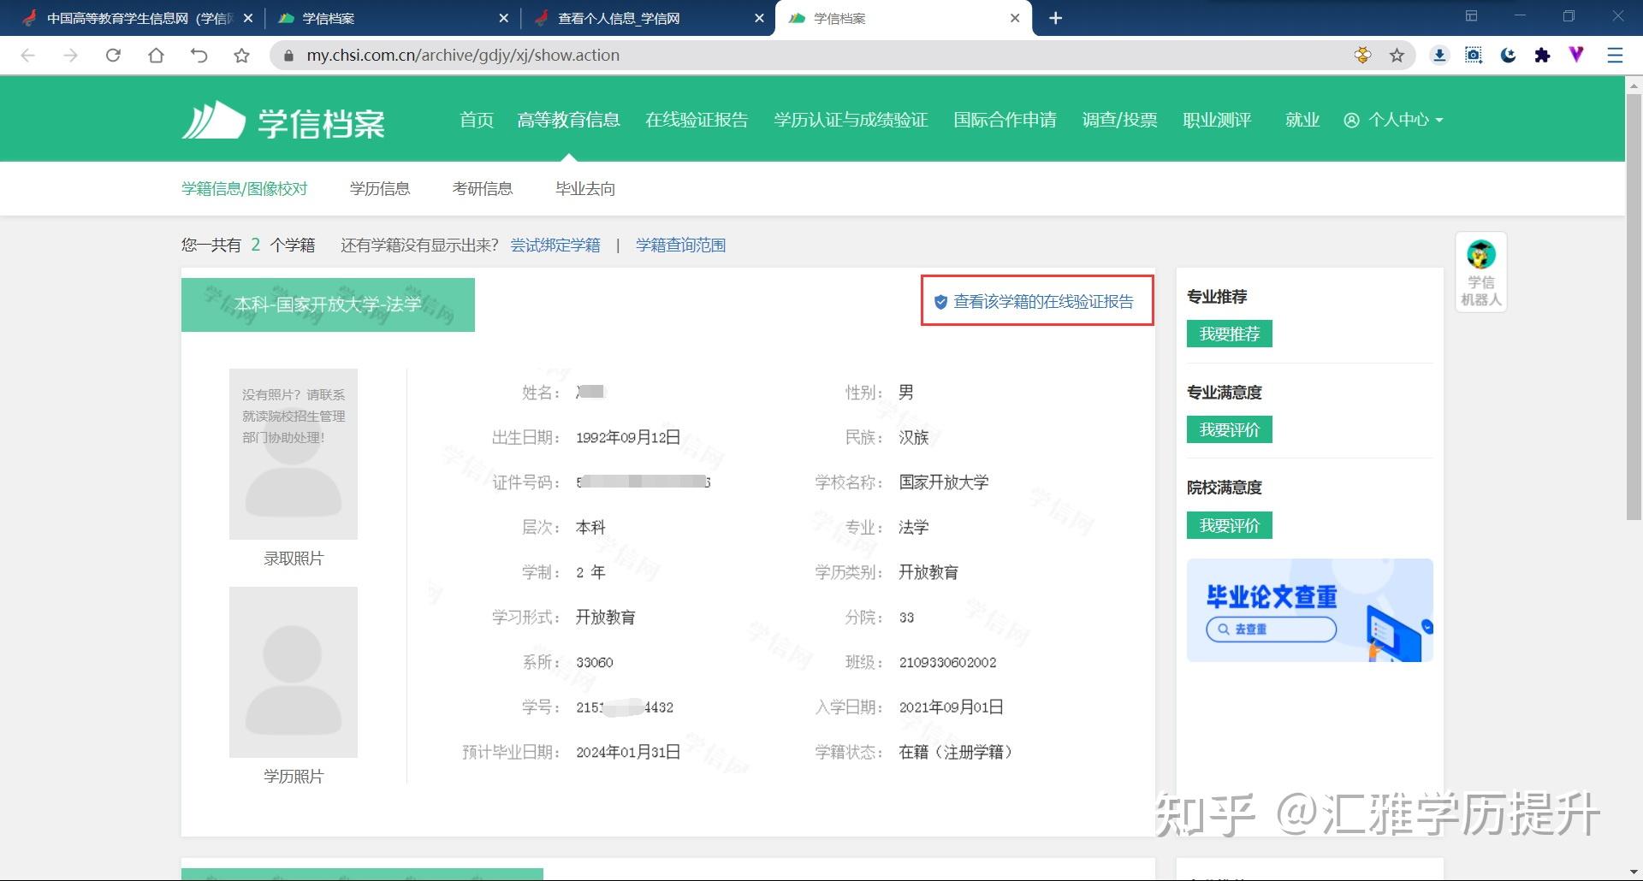Click the 学籍查询范围 link
The height and width of the screenshot is (881, 1643).
680,245
